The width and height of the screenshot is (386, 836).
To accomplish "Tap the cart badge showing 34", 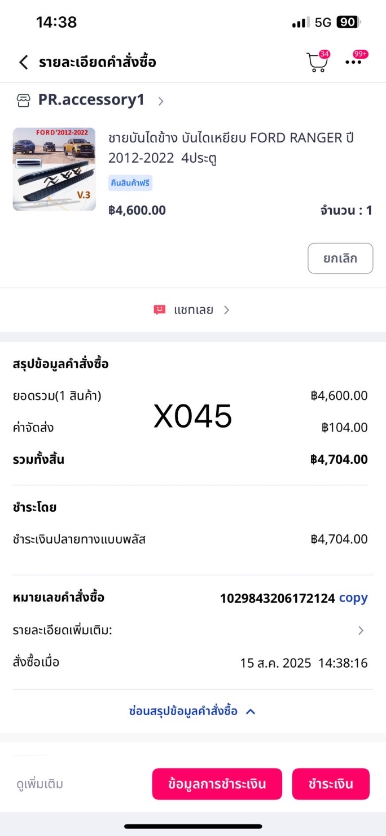I will 324,54.
